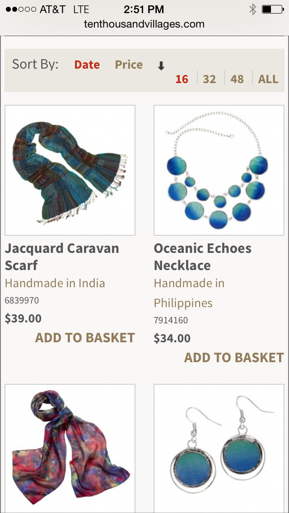Viewport: 289px width, 513px height.
Task: Open the Jacquard Caravan Scarf image
Action: [x=70, y=170]
